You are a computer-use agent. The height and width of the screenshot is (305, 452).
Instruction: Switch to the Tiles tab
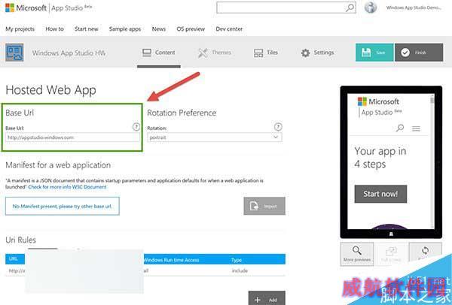point(266,53)
